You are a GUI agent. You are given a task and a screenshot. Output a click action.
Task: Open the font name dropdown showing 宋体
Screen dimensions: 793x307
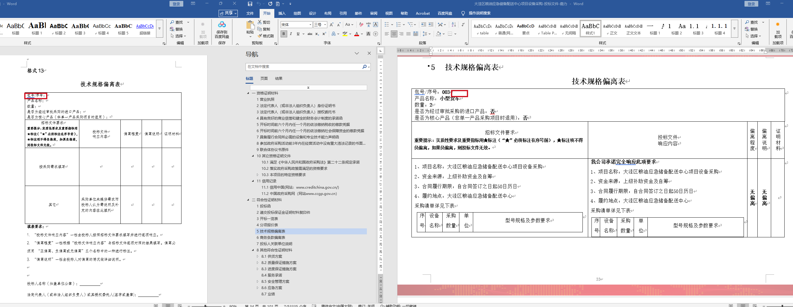(x=310, y=25)
